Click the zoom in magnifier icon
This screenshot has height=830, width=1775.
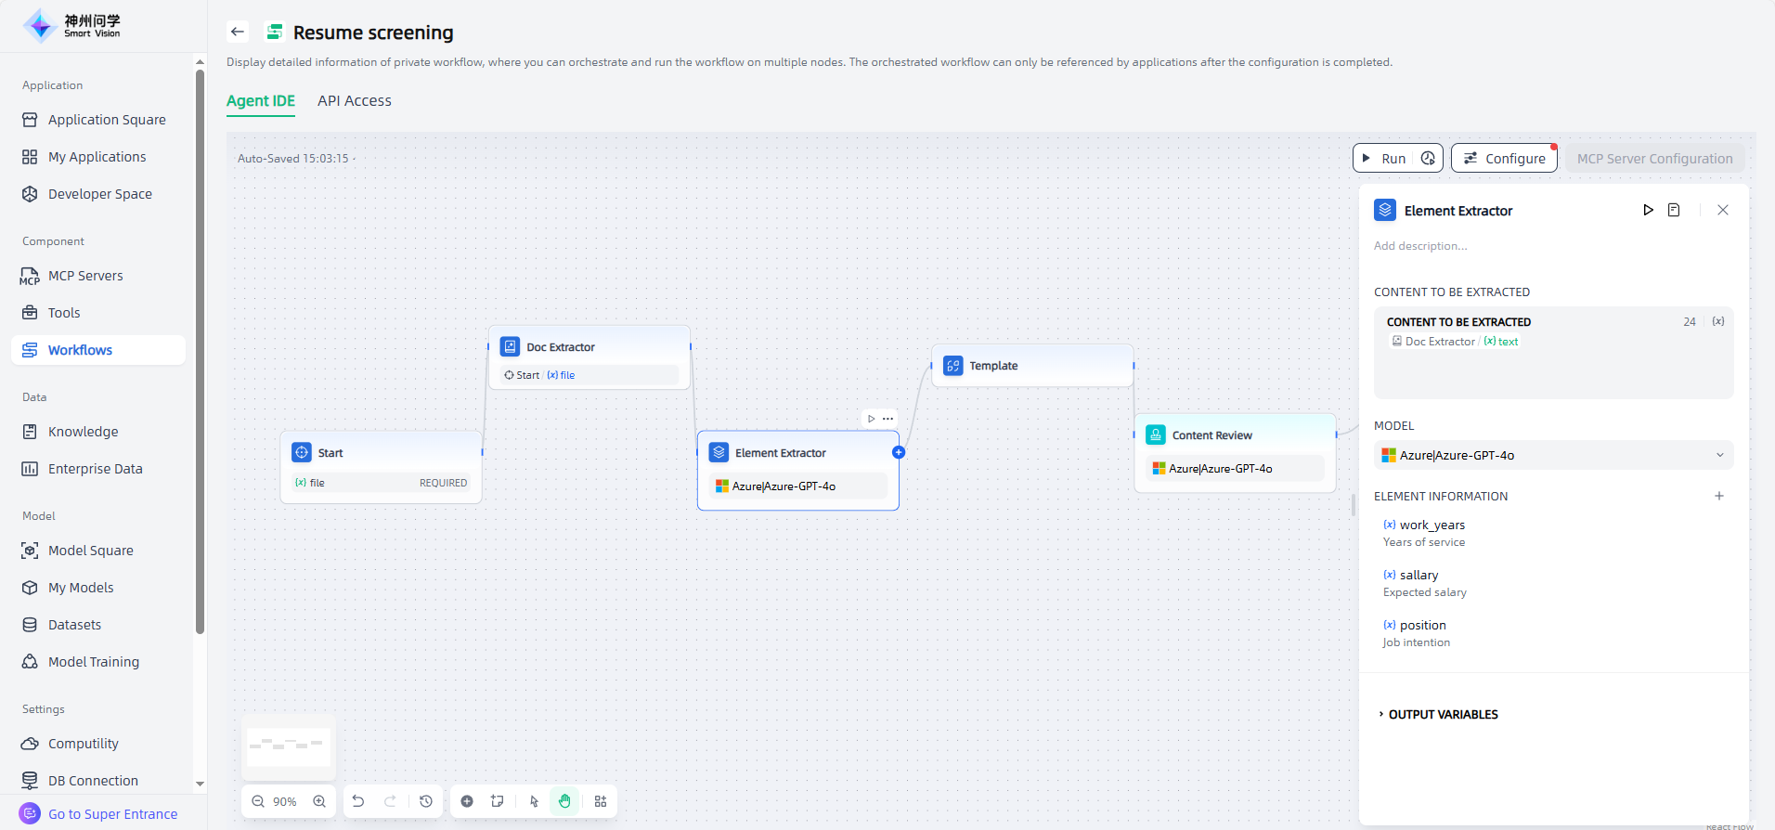(319, 801)
